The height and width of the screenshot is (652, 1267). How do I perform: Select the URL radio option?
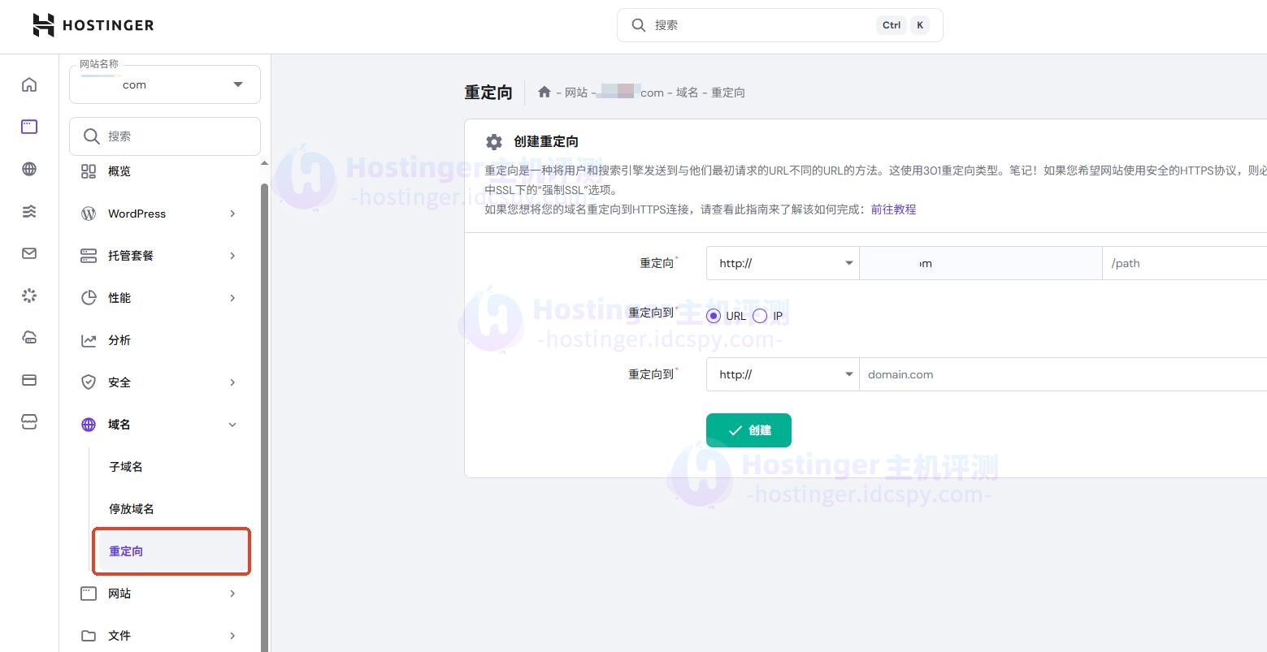point(714,316)
